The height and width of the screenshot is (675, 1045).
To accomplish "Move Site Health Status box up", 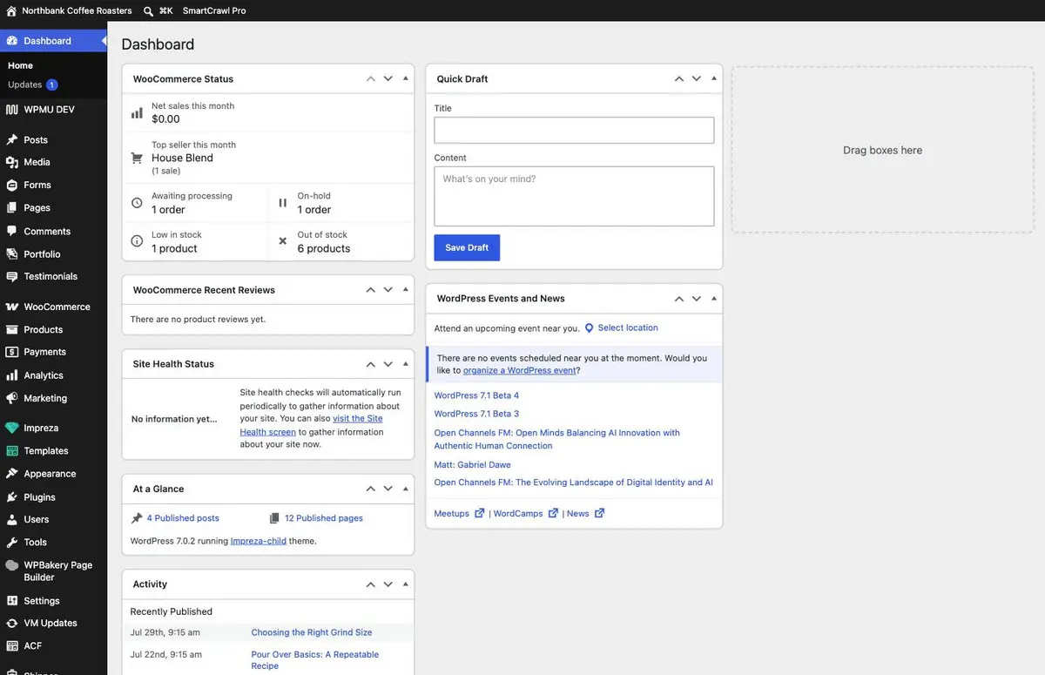I will coord(371,363).
